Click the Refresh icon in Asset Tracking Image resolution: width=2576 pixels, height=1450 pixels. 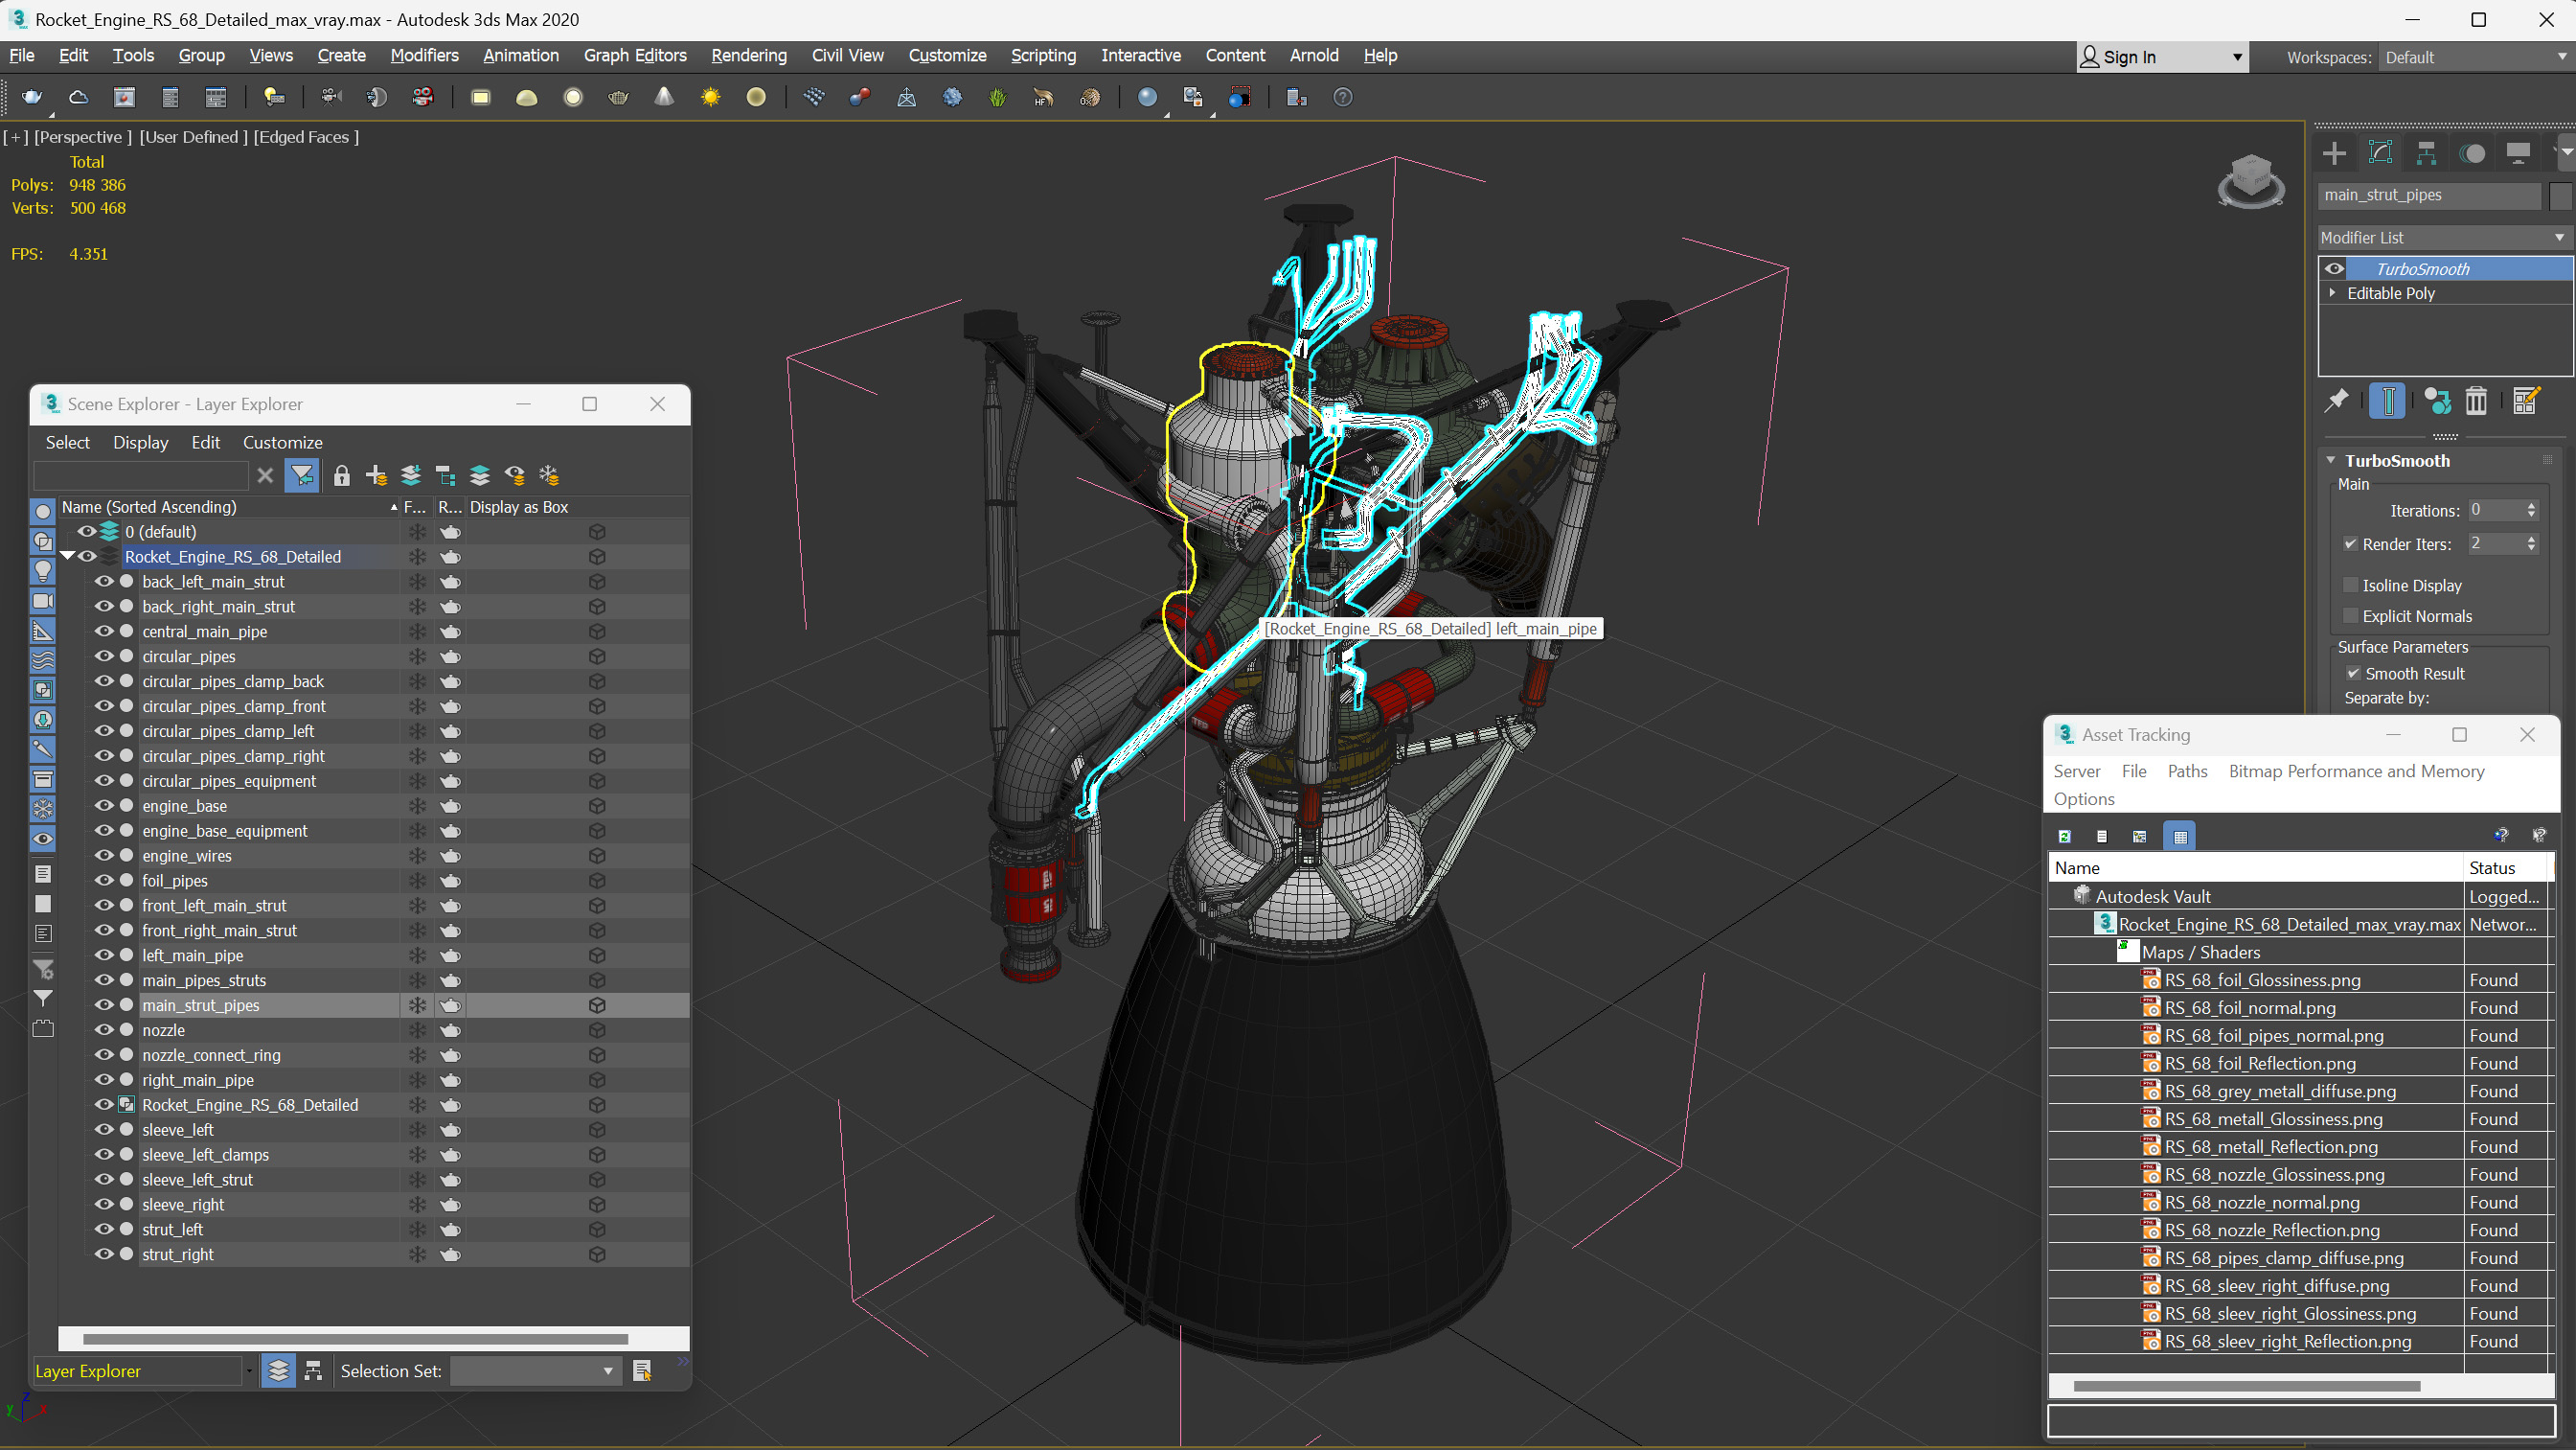pyautogui.click(x=2064, y=837)
